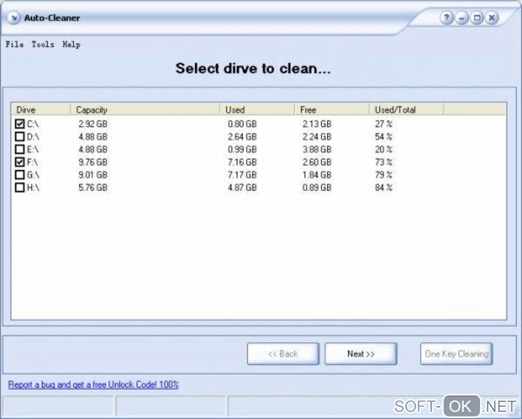Click the 84 % used/total value
The width and height of the screenshot is (522, 419).
(x=383, y=187)
